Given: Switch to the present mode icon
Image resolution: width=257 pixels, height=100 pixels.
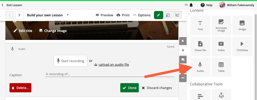Looking at the screenshot, I should (x=168, y=15).
